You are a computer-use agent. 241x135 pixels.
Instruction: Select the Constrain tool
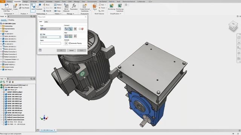pyautogui.click(x=39, y=7)
